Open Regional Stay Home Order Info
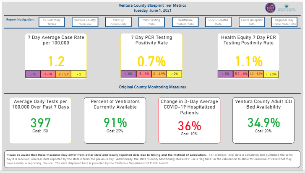This screenshot has width=305, height=173. [284, 22]
